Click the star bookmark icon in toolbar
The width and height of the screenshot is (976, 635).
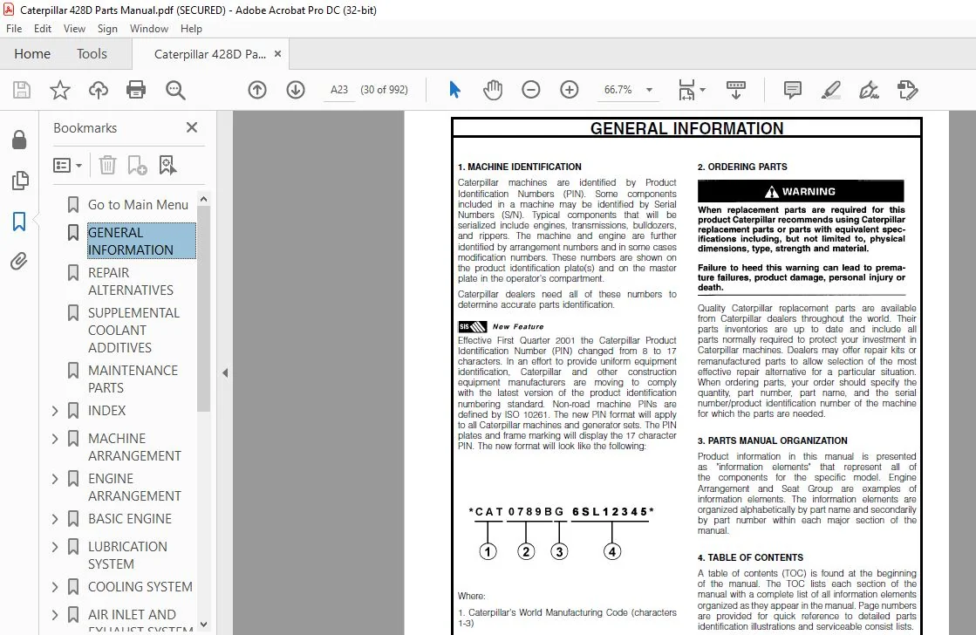60,90
